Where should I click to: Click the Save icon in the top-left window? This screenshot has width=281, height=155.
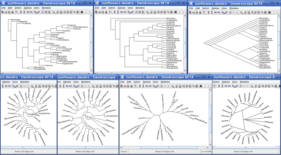[x=2, y=12]
